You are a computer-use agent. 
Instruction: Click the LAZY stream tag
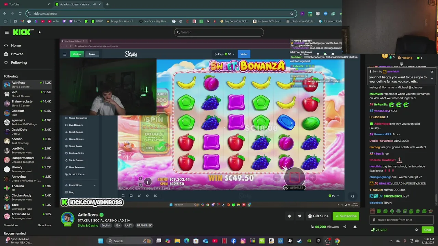coord(128,225)
